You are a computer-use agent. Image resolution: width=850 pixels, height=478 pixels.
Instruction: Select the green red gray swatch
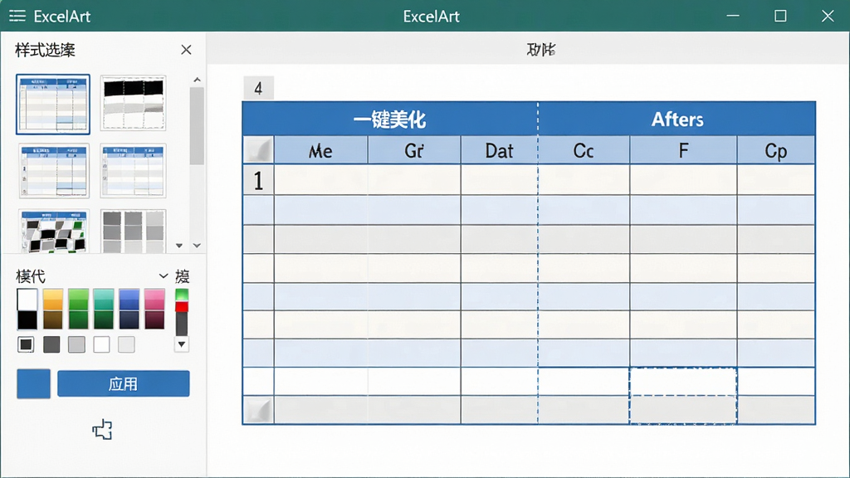click(x=182, y=312)
